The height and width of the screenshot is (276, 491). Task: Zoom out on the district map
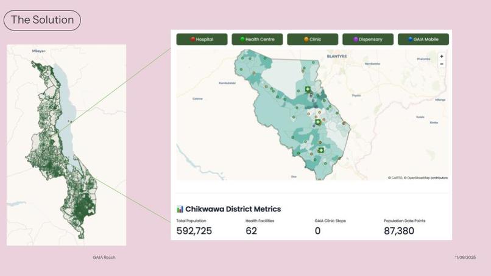coord(442,64)
